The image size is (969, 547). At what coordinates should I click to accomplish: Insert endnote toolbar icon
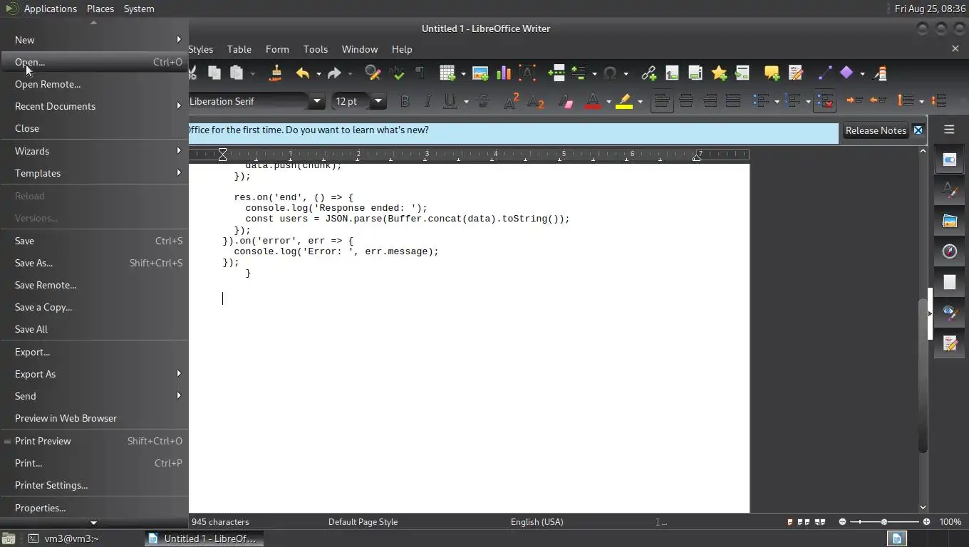pyautogui.click(x=695, y=73)
